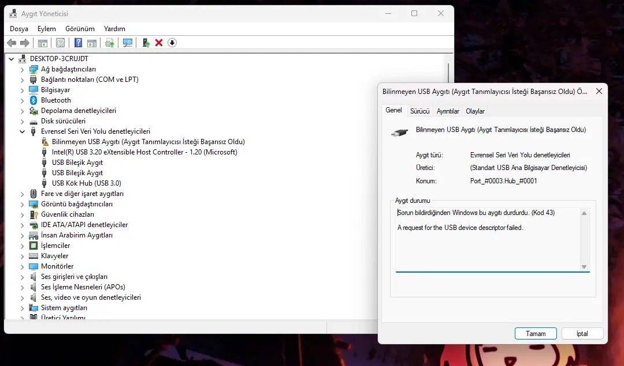Expand the Ağ bağdaştırıcıları node
This screenshot has width=624, height=366.
(23, 69)
